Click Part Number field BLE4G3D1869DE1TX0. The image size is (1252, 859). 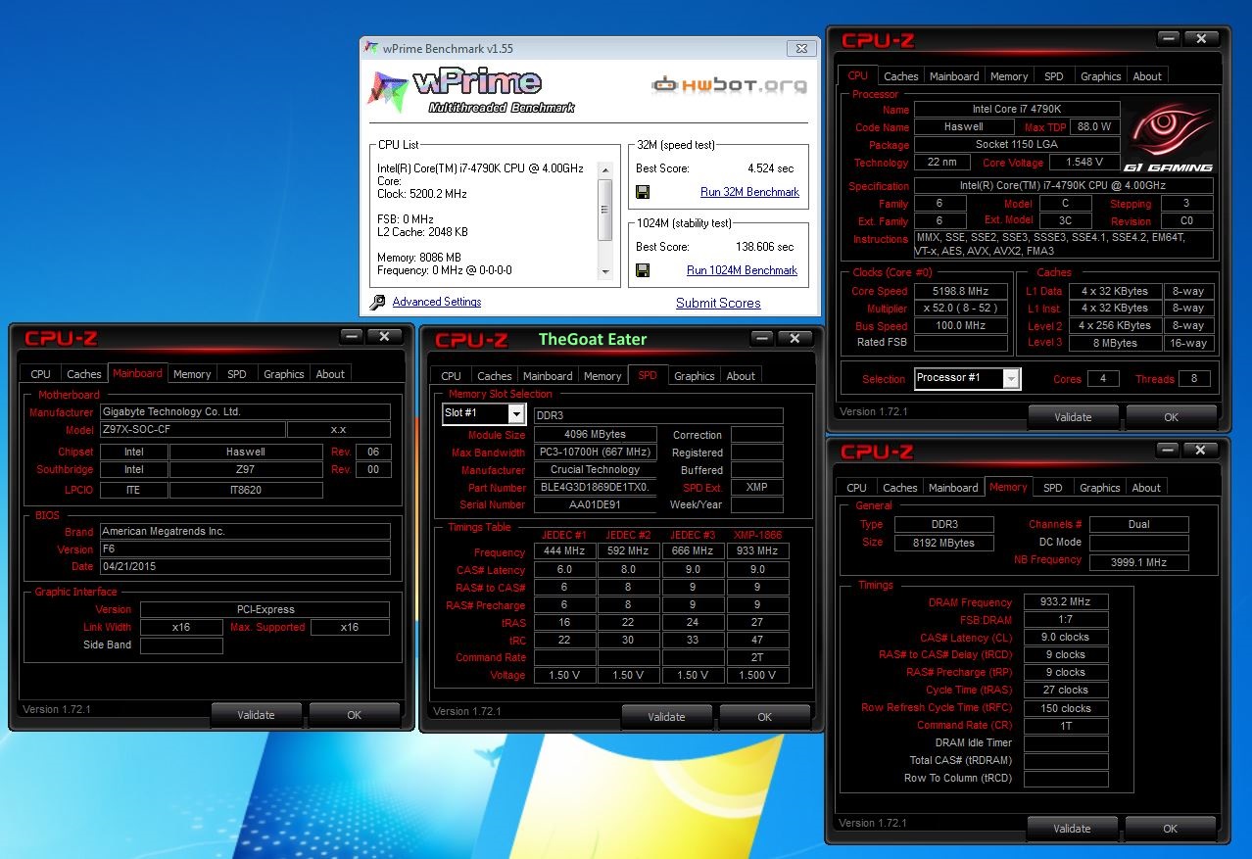point(595,488)
